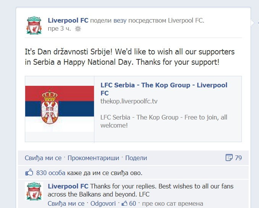Open the Liverpool FC post author name

point(68,20)
